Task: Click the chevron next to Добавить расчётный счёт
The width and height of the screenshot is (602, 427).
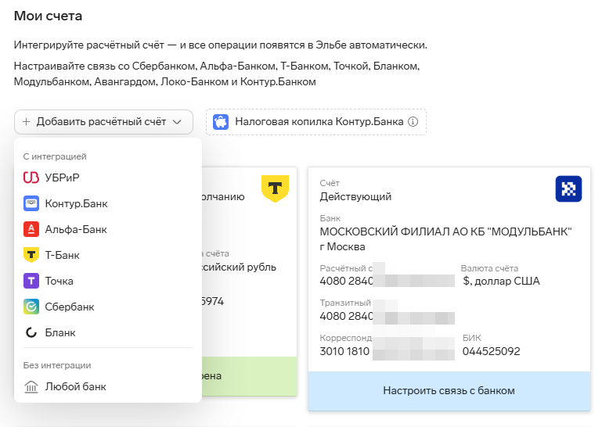Action: click(177, 122)
